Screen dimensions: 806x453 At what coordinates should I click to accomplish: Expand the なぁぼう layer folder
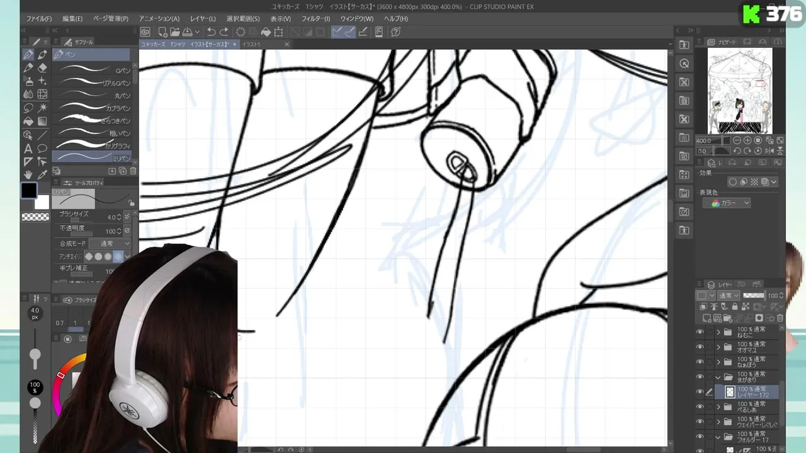(x=718, y=362)
